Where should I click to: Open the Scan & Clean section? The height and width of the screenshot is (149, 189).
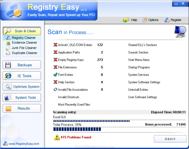[x=22, y=31]
